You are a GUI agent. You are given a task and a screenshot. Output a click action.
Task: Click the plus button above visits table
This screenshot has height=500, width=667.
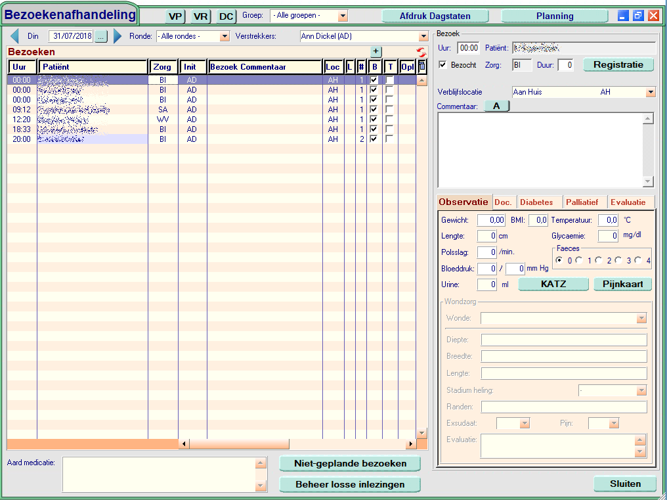click(x=376, y=51)
